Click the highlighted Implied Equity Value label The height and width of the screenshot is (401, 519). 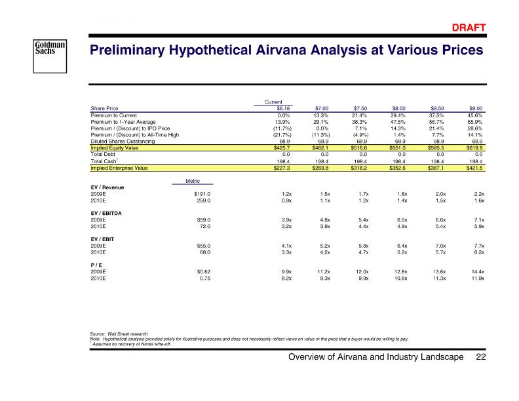click(113, 148)
